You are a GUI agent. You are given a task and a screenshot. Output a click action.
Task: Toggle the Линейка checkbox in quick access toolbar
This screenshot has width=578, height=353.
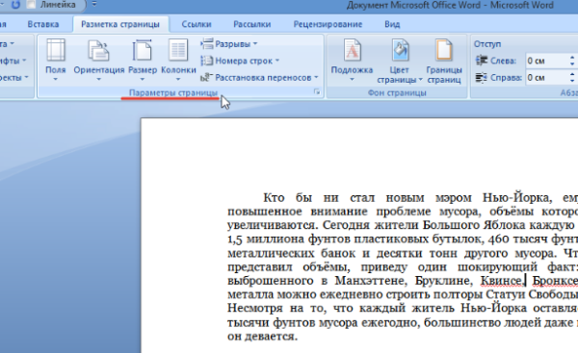[x=32, y=5]
